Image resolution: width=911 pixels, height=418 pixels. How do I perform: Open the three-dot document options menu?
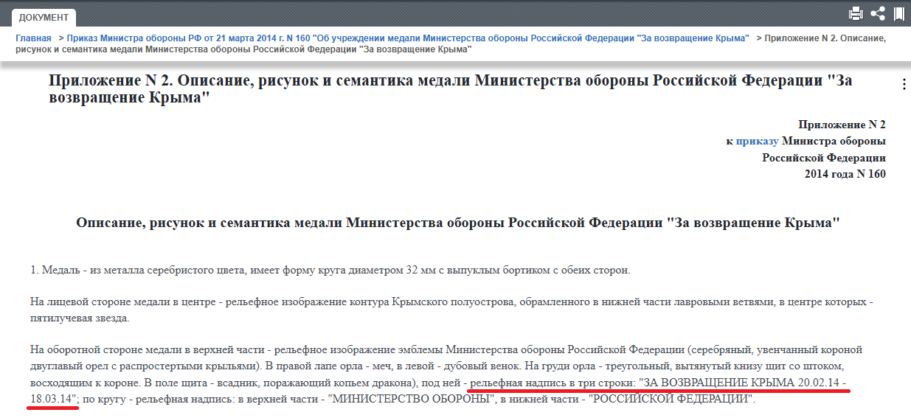point(904,85)
